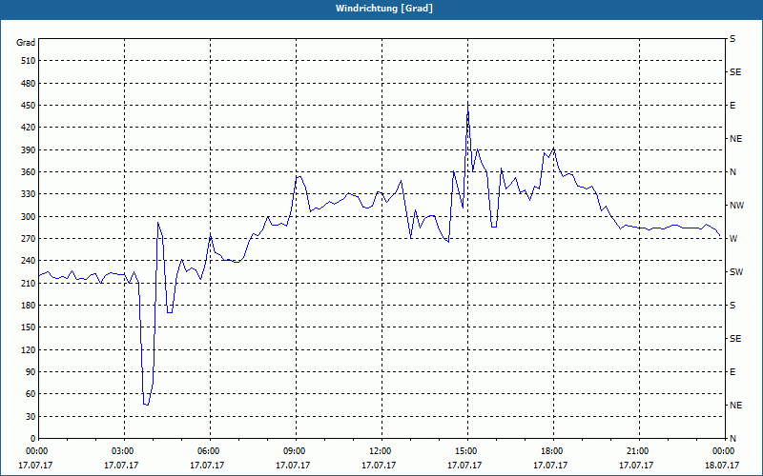
Task: Click the "Windrichtung [Grad]" chart title
Action: point(381,8)
